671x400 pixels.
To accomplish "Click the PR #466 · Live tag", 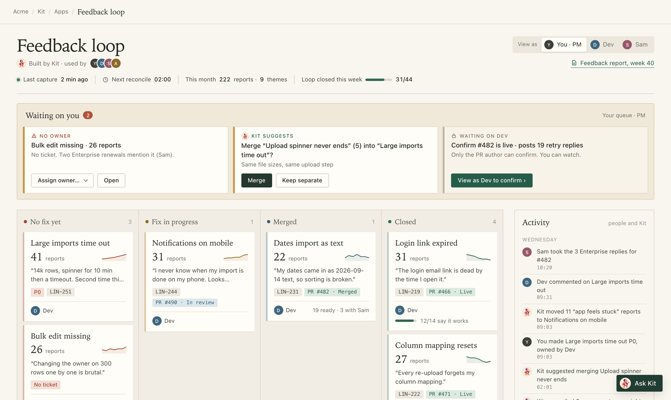I will (x=450, y=292).
